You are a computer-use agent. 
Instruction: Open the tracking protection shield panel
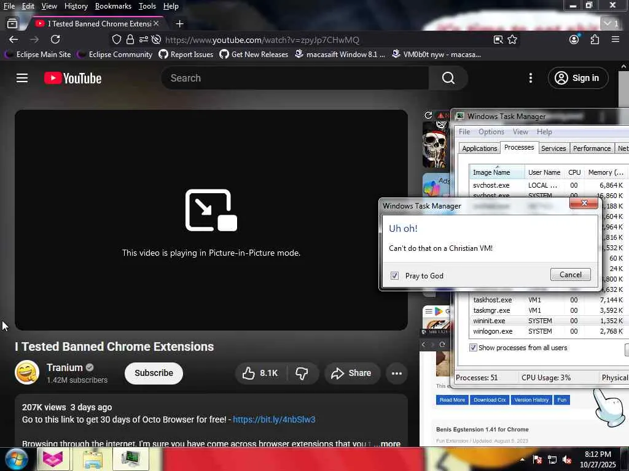click(x=116, y=39)
